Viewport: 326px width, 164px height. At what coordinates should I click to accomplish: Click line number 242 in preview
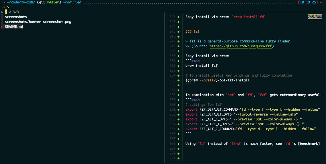172,17
